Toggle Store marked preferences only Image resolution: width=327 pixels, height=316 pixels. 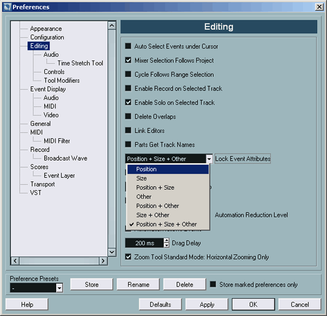coord(213,284)
